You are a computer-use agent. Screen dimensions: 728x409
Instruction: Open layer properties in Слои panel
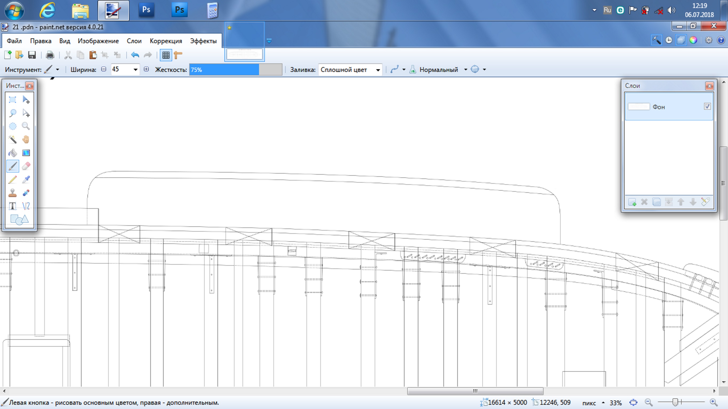[x=705, y=202]
